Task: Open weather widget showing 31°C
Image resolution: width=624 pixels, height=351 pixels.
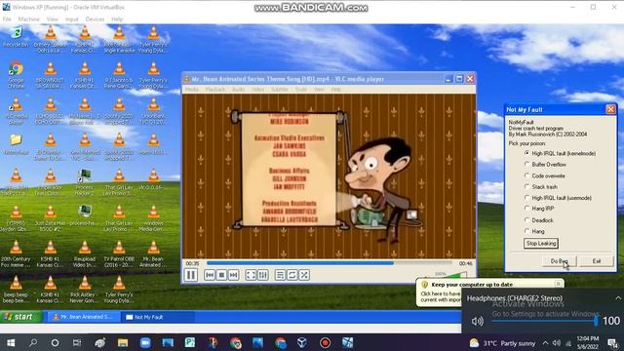Action: 502,343
